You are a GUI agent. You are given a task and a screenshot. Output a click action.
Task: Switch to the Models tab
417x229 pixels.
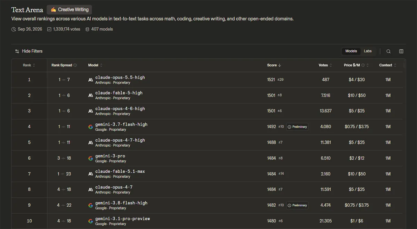(x=351, y=51)
